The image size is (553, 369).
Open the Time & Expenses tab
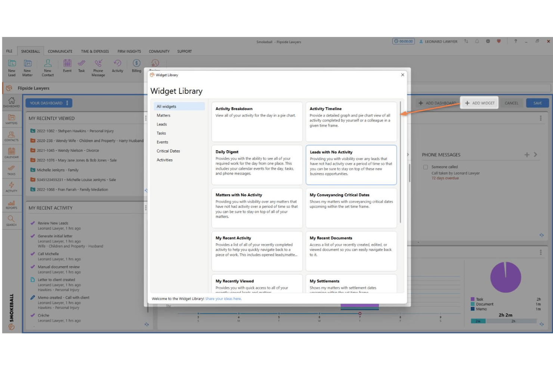(x=95, y=51)
